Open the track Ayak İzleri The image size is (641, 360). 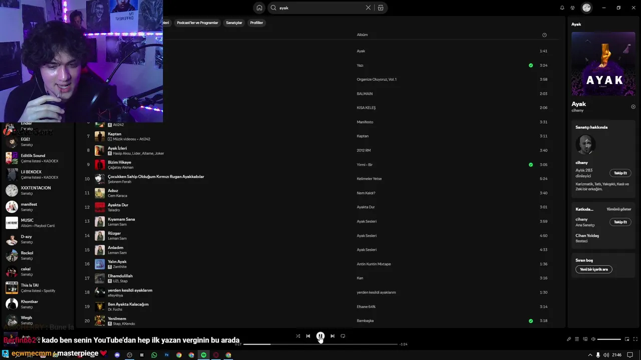point(117,148)
